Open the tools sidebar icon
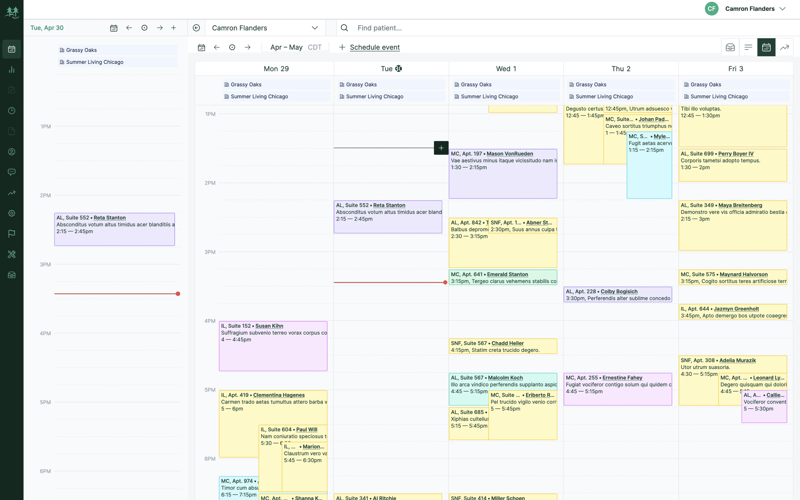 pyautogui.click(x=12, y=254)
